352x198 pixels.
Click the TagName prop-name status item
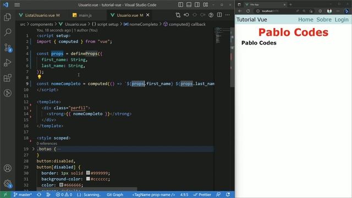point(153,195)
